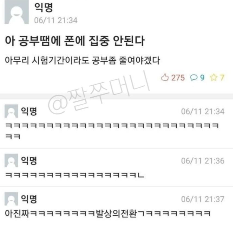Tap avatar of the 21:37 commenter
The width and height of the screenshot is (233, 226).
click(11, 199)
